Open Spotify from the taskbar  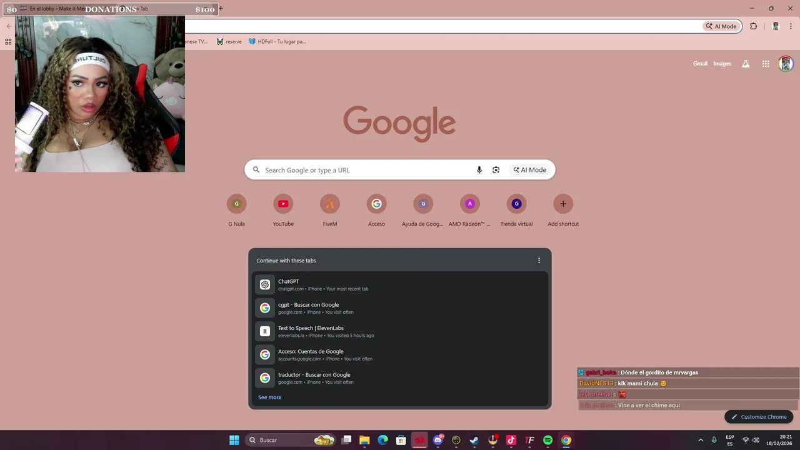coord(548,440)
